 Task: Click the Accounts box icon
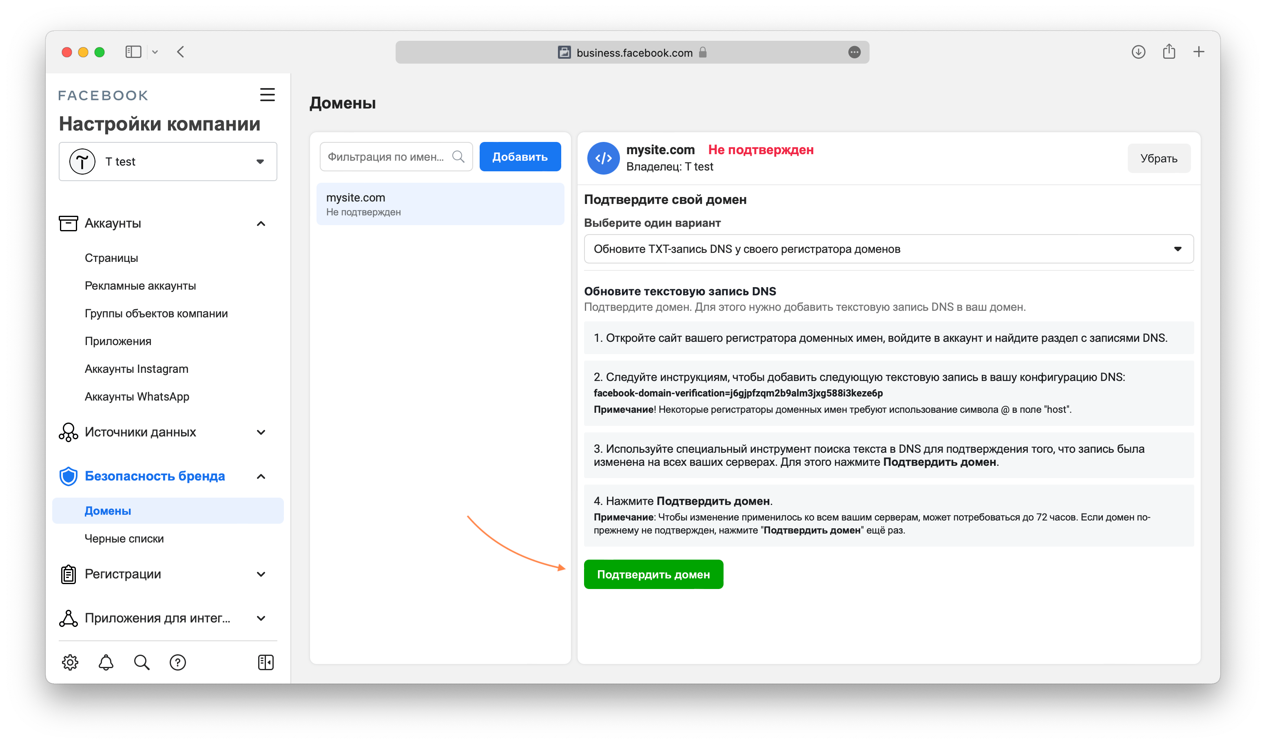point(69,223)
